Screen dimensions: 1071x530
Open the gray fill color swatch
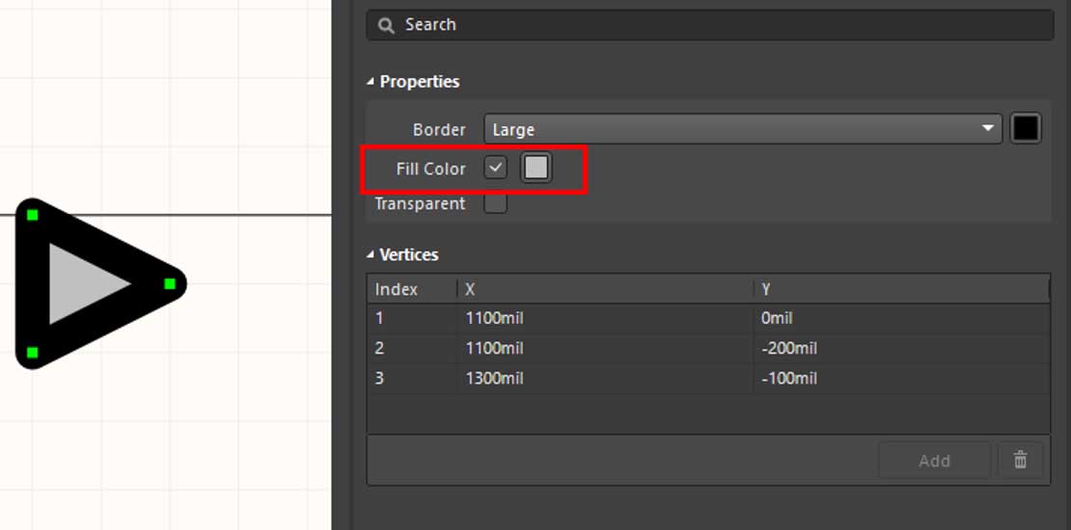pos(535,168)
